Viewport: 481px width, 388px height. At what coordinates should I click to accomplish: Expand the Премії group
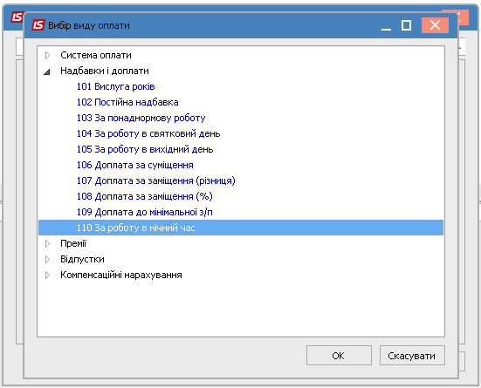(x=47, y=243)
